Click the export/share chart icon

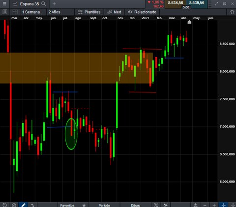(195, 205)
